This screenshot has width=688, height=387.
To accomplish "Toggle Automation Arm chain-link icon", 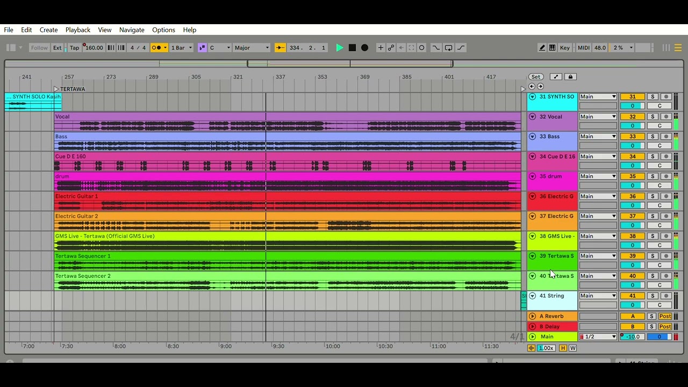I will [391, 48].
